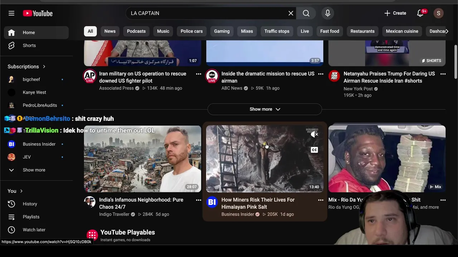Viewport: 458px width, 257px height.
Task: Open options for the Rio Da Yung mix
Action: pyautogui.click(x=443, y=200)
